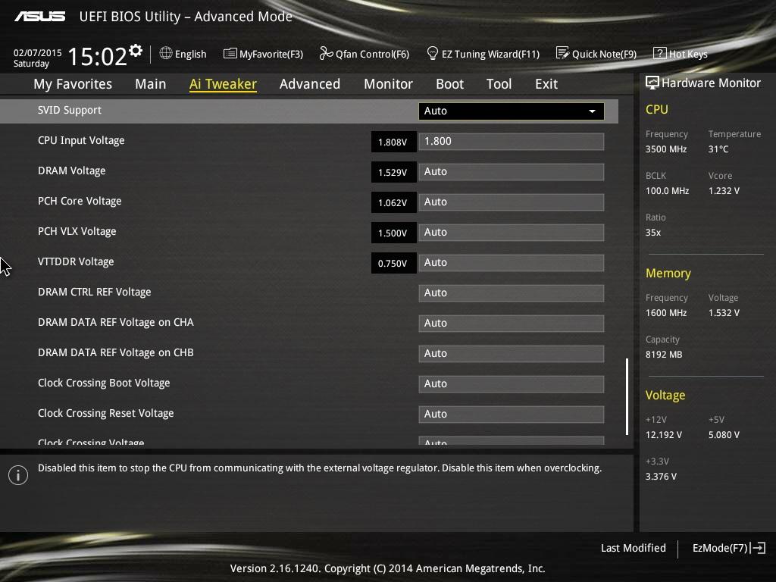This screenshot has height=582, width=776.
Task: Open the Tool tab
Action: (x=499, y=84)
